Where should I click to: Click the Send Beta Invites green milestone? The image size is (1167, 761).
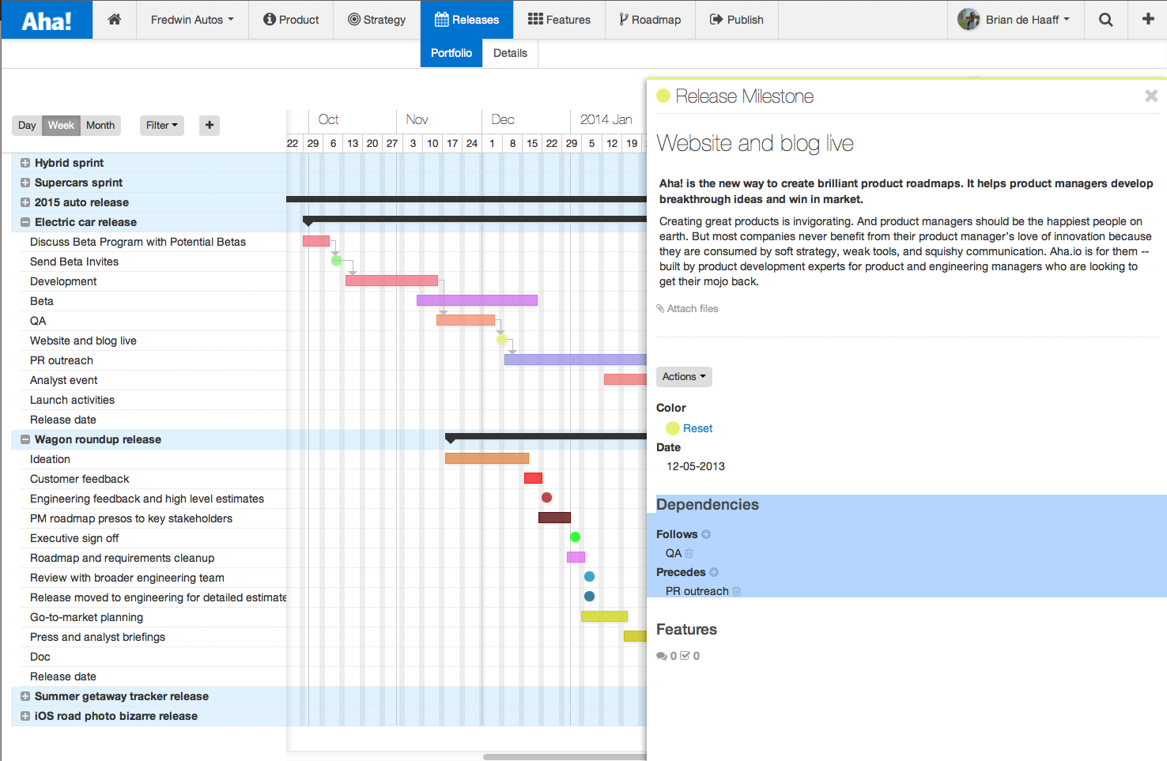(336, 261)
